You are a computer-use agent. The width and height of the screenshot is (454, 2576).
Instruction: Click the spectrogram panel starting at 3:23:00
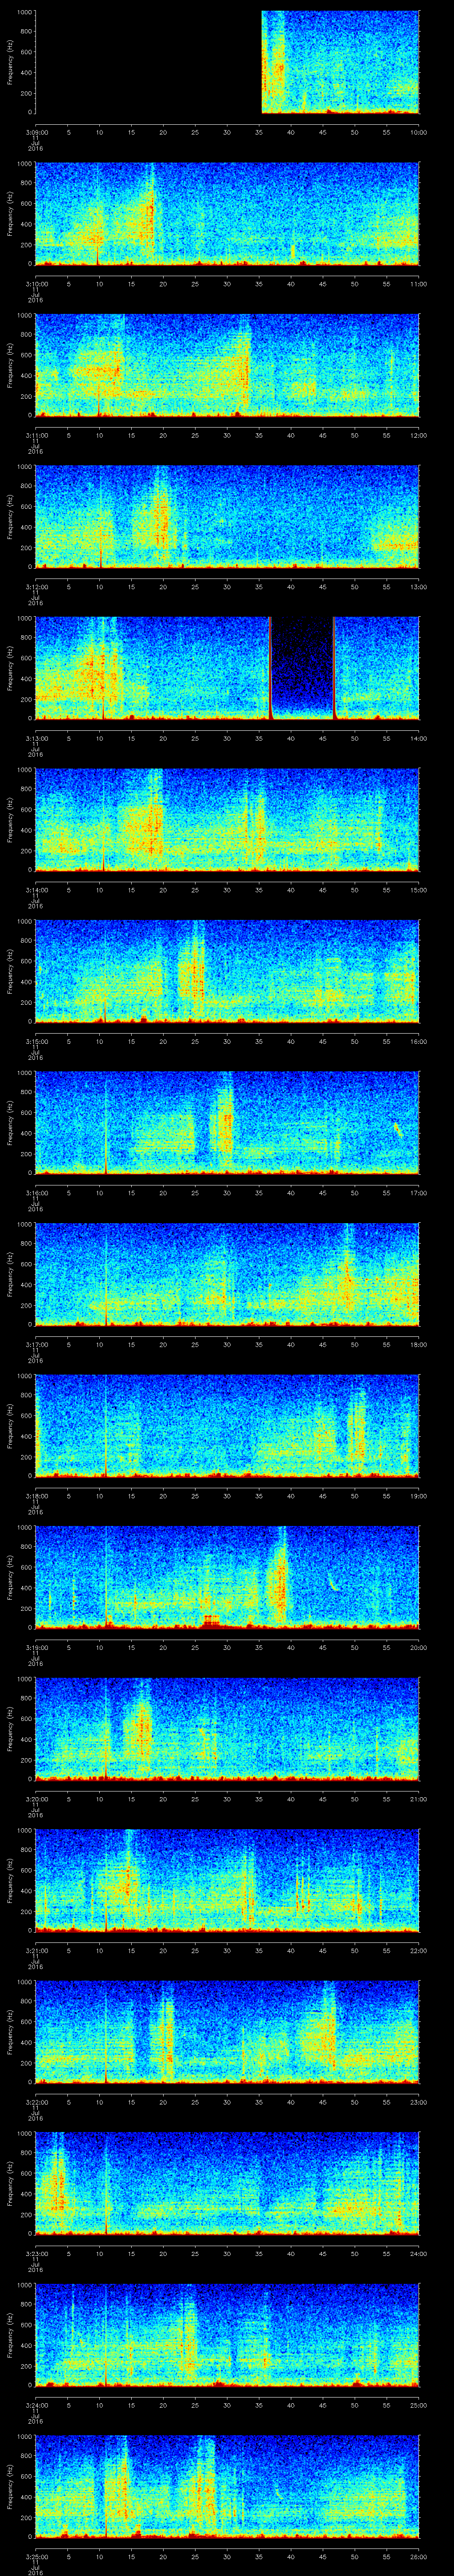[227, 2183]
